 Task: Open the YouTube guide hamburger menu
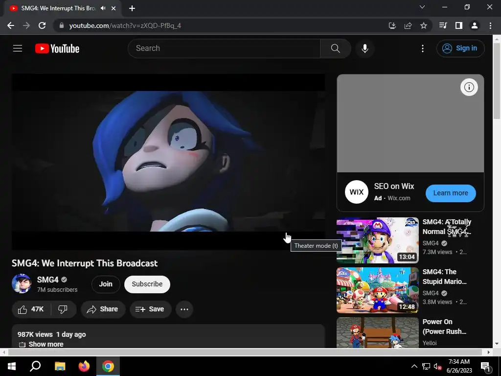(x=18, y=48)
